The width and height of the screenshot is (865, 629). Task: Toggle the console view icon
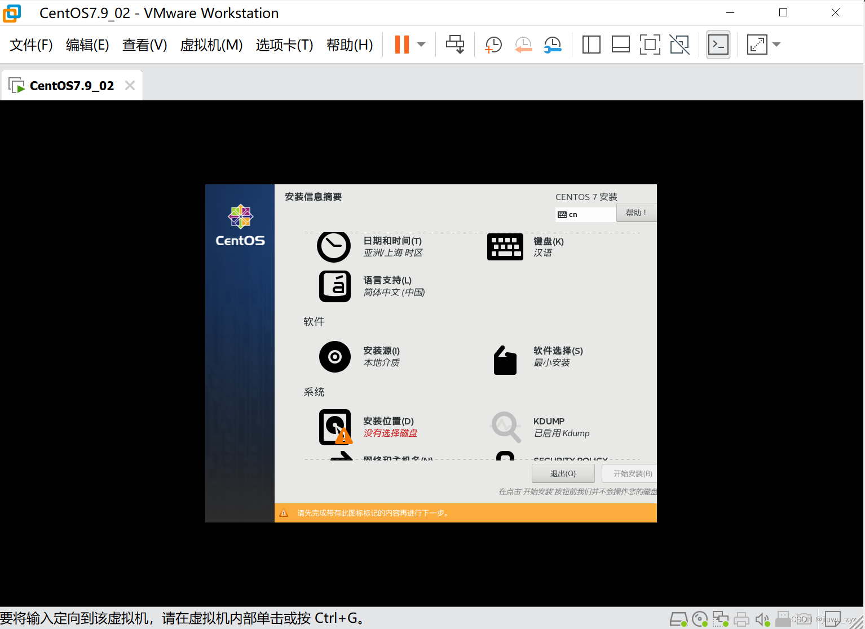click(718, 45)
